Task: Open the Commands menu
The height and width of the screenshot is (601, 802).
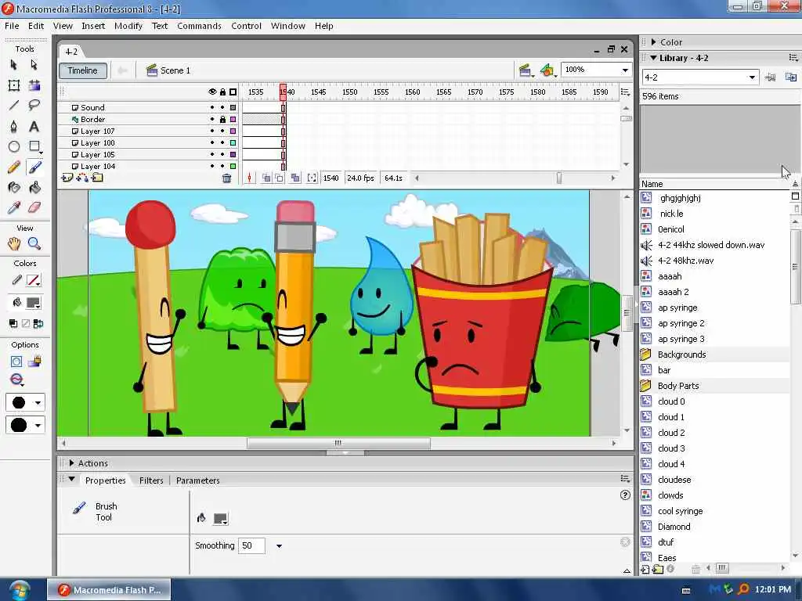Action: [x=199, y=26]
